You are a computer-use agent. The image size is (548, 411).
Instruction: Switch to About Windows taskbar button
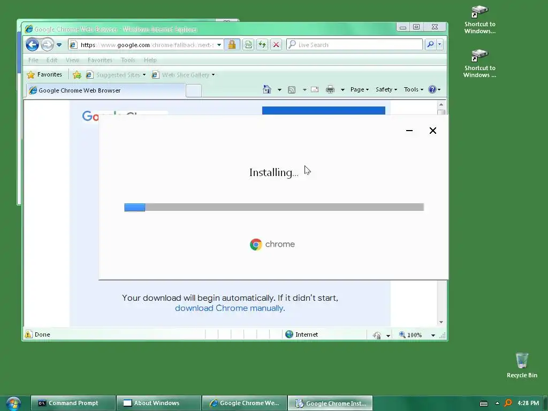[x=158, y=403]
